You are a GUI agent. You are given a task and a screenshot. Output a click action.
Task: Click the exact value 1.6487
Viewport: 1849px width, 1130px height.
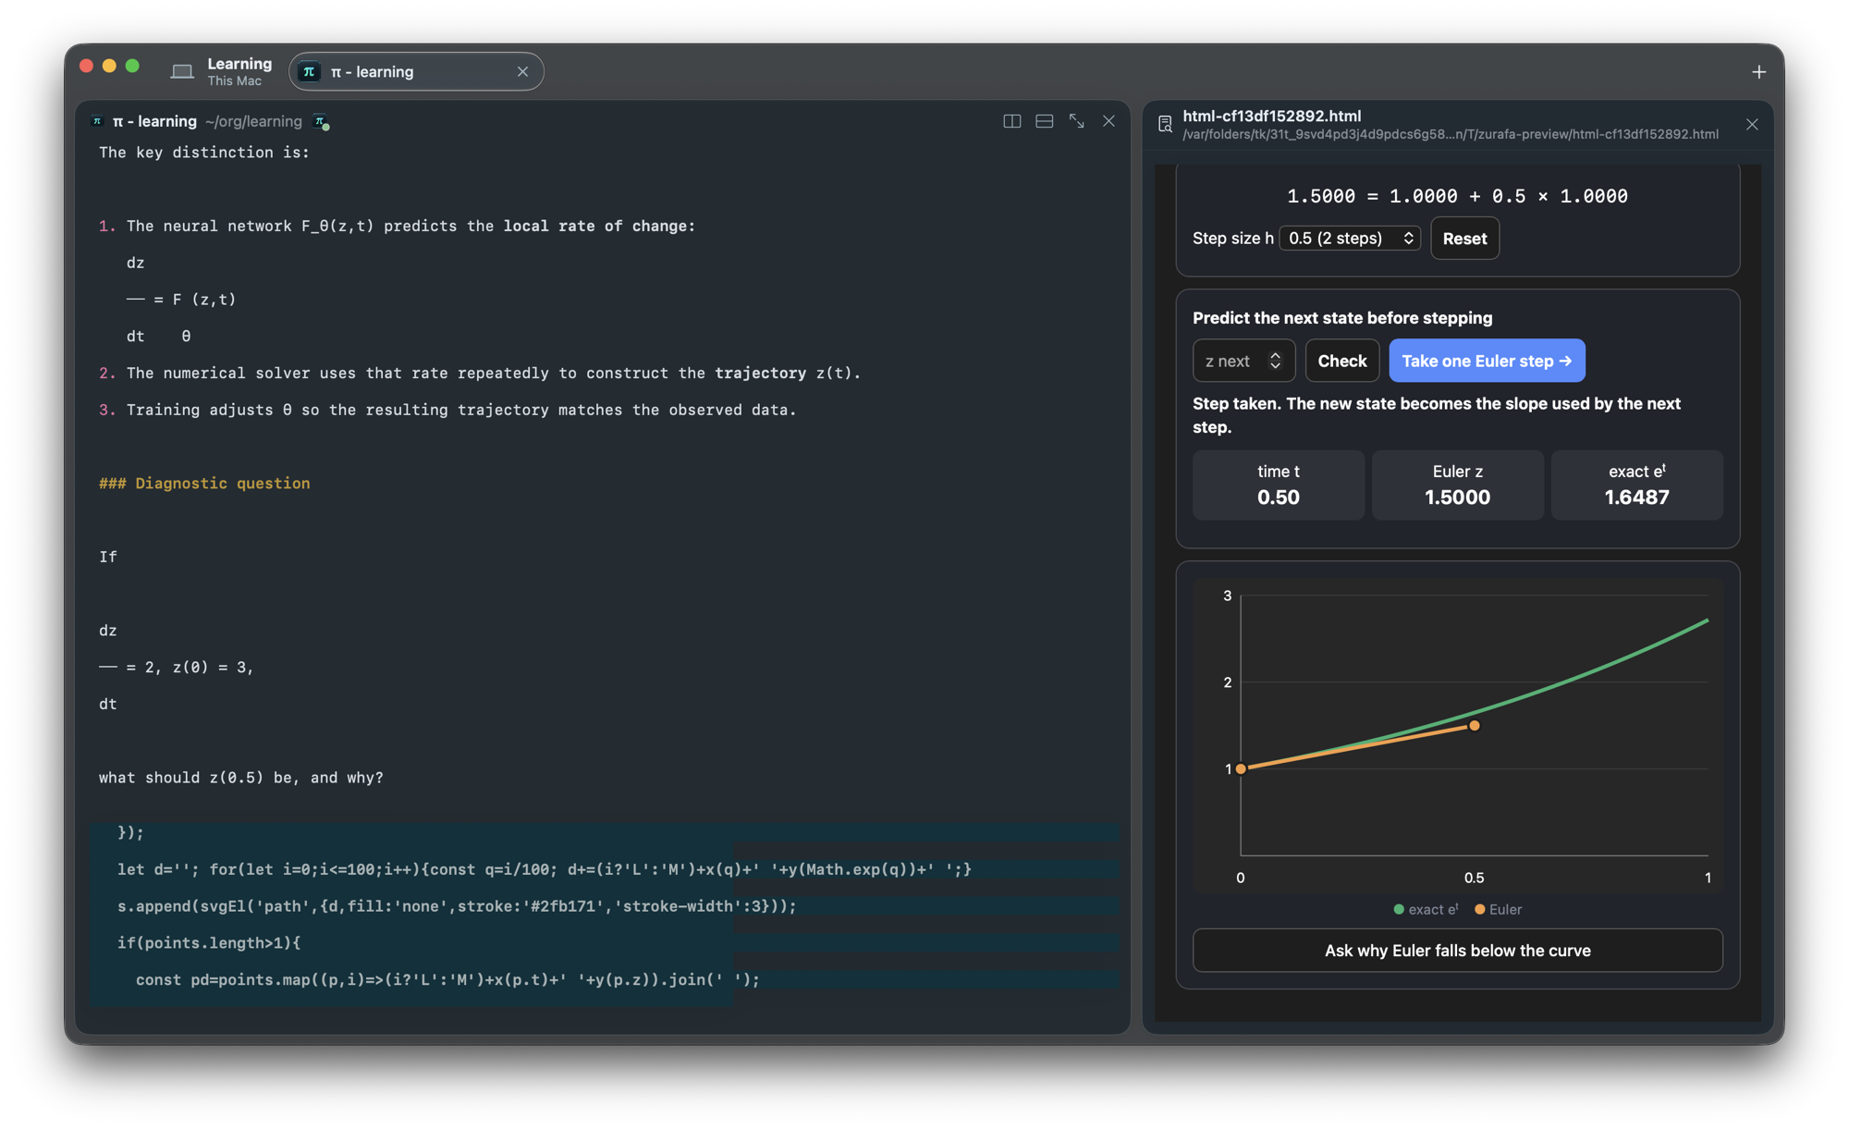1636,497
